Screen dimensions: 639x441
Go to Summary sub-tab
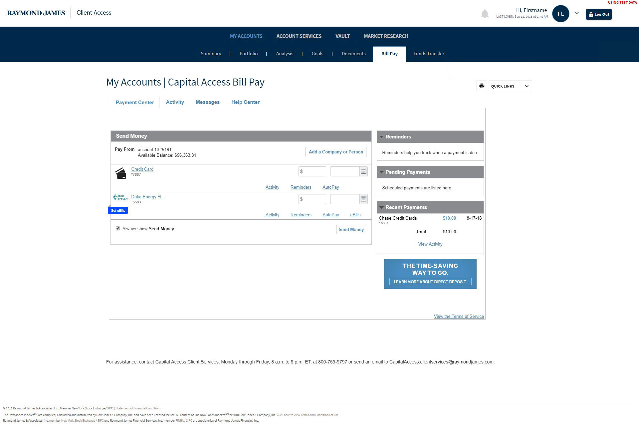[211, 54]
